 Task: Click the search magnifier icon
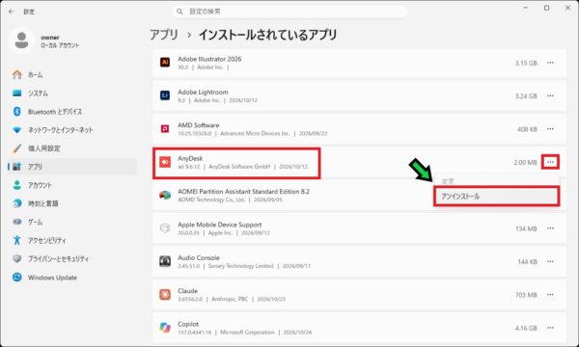point(179,12)
